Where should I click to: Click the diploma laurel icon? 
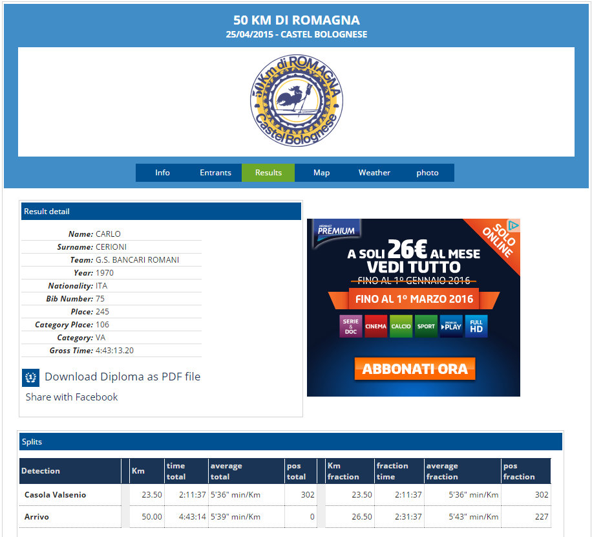point(30,378)
